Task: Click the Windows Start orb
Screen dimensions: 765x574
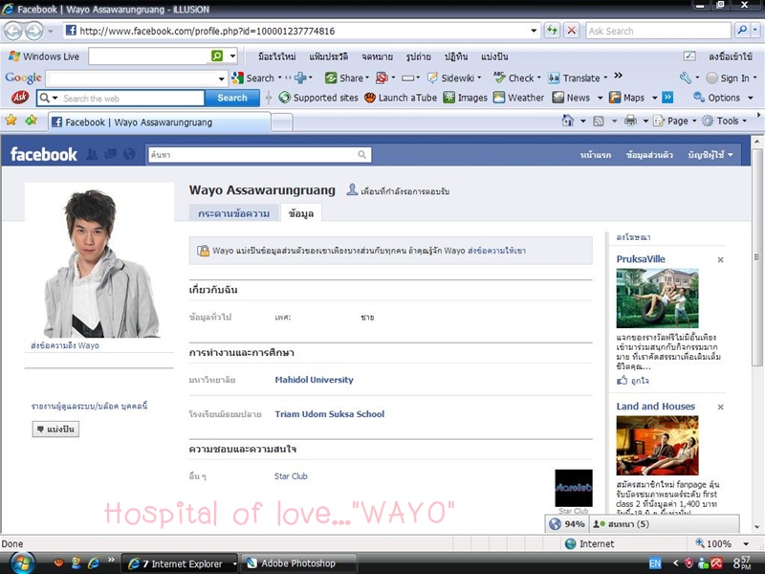Action: click(x=21, y=563)
